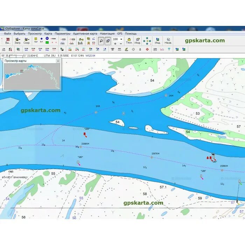
Task: Open the Навигация menu
Action: coord(107,34)
